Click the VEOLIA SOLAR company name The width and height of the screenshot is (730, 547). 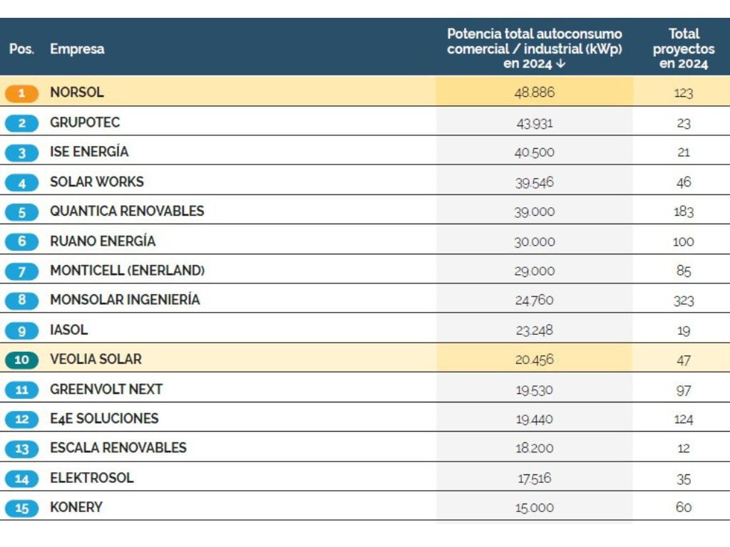point(96,359)
